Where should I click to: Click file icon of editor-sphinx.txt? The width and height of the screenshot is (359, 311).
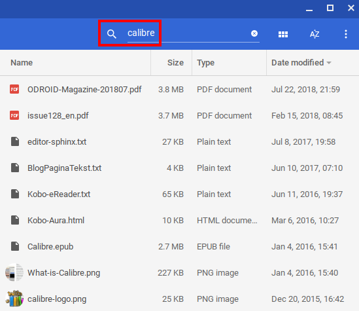click(x=15, y=141)
